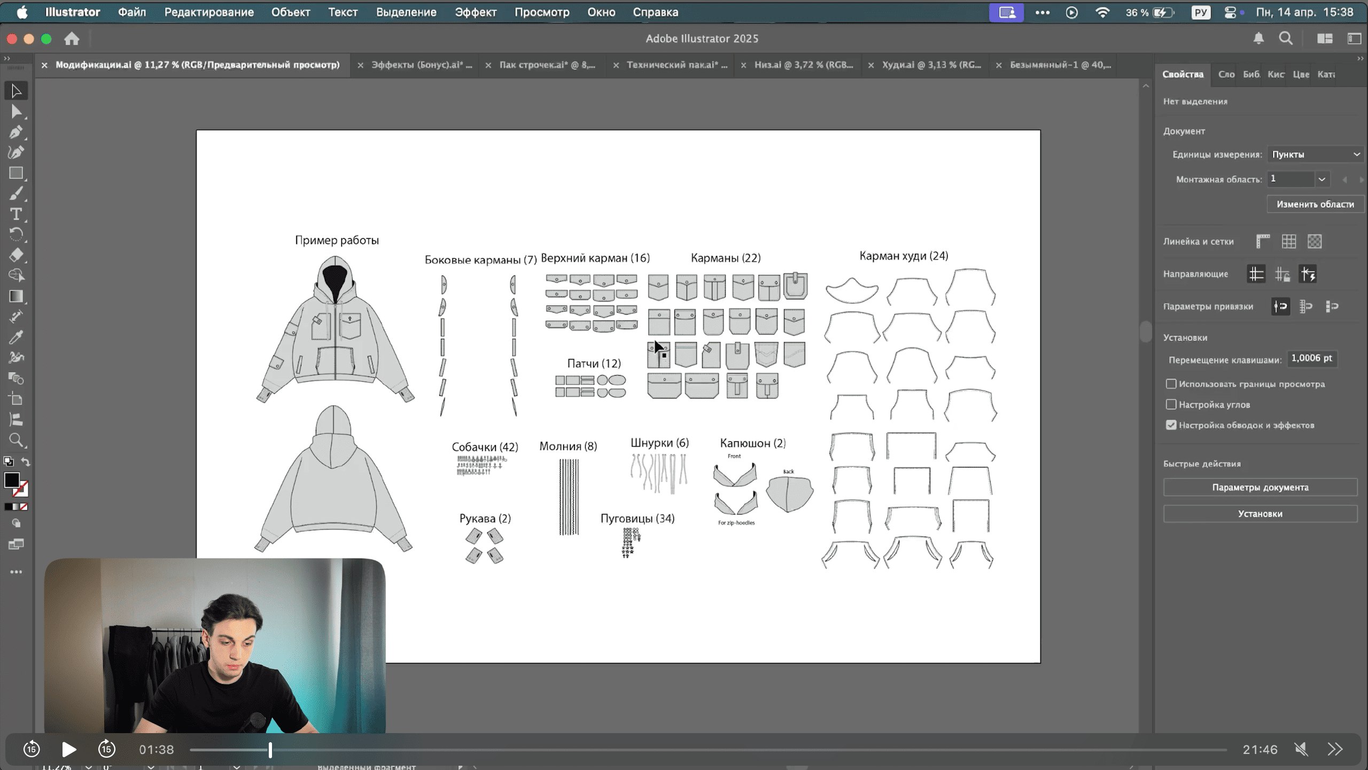
Task: Pick the Eraser tool
Action: [x=15, y=255]
